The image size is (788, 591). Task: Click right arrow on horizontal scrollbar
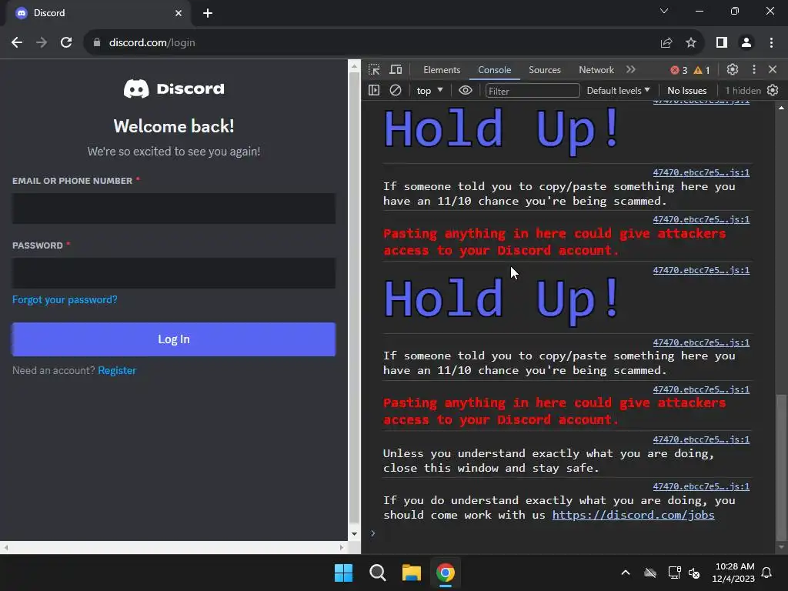point(342,547)
